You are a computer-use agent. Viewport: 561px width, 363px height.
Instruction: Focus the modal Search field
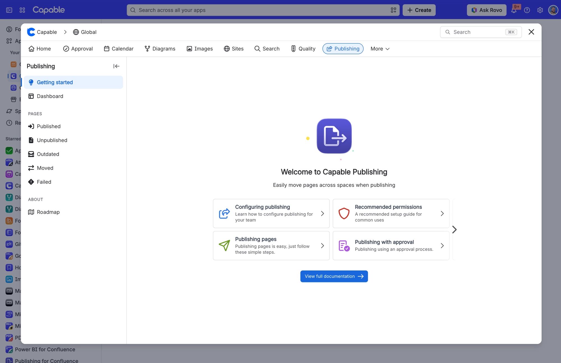click(x=481, y=32)
